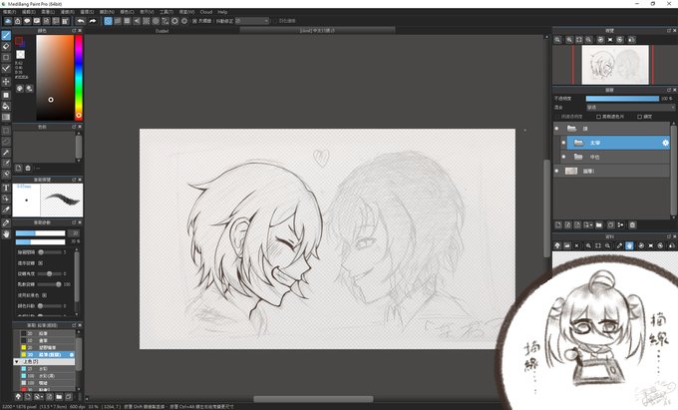
Task: Select the Bucket fill tool
Action: [x=6, y=106]
